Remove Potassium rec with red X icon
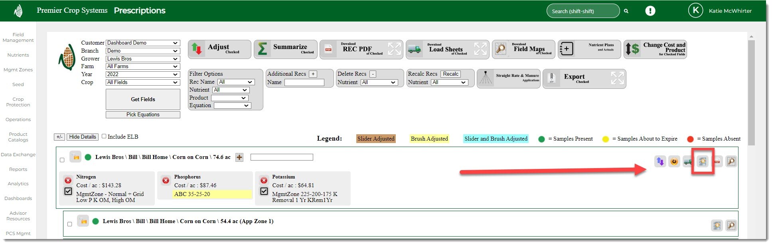This screenshot has width=772, height=245. tap(264, 180)
